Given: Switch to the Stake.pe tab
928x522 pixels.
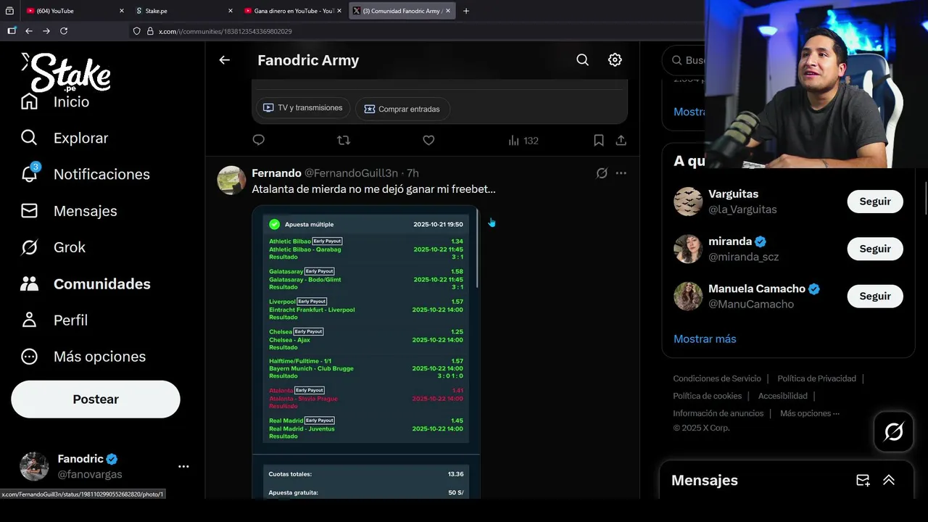Looking at the screenshot, I should tap(183, 11).
